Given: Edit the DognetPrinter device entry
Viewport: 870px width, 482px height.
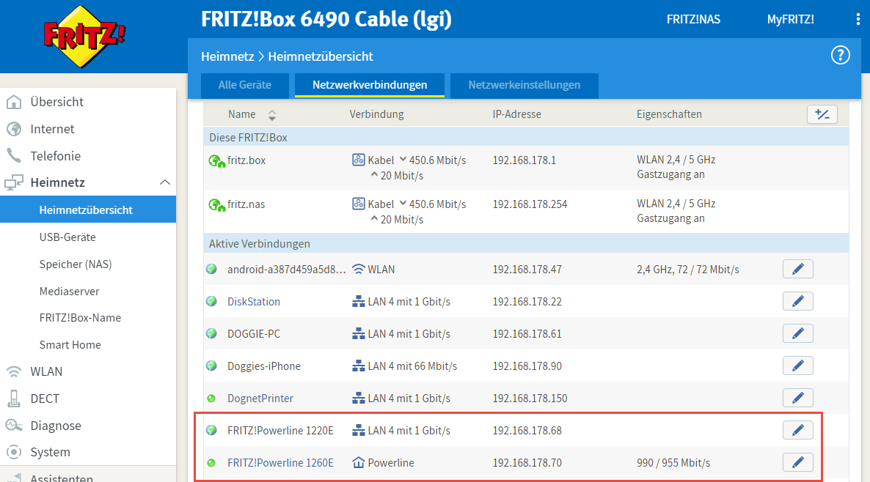Looking at the screenshot, I should [798, 398].
